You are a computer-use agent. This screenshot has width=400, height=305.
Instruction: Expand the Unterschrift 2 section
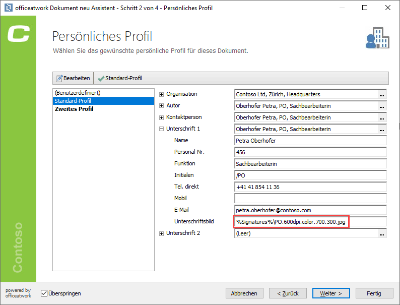point(161,233)
